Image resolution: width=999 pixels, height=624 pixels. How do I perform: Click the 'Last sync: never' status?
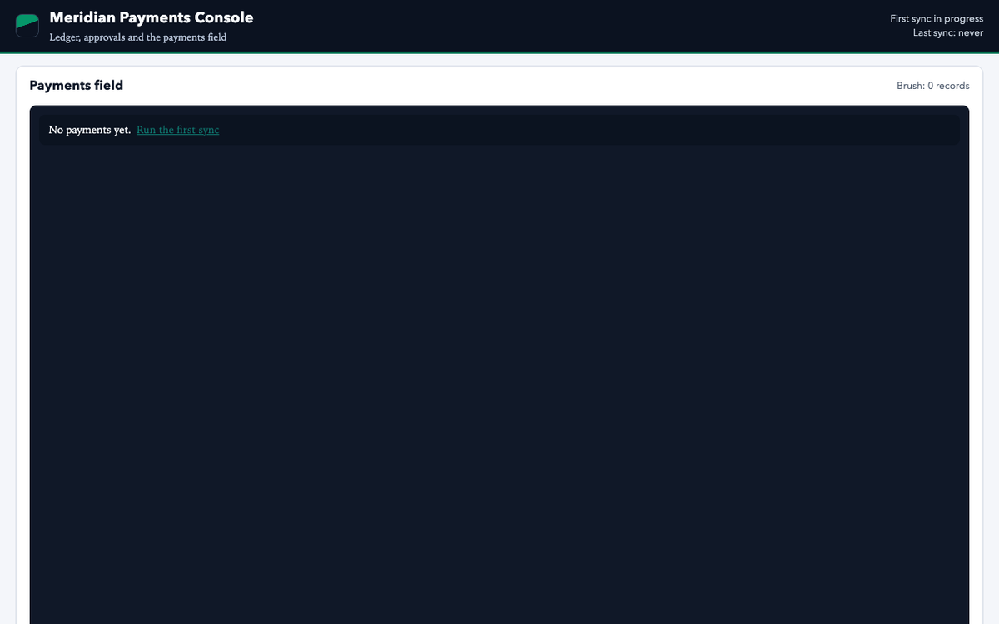(x=948, y=32)
